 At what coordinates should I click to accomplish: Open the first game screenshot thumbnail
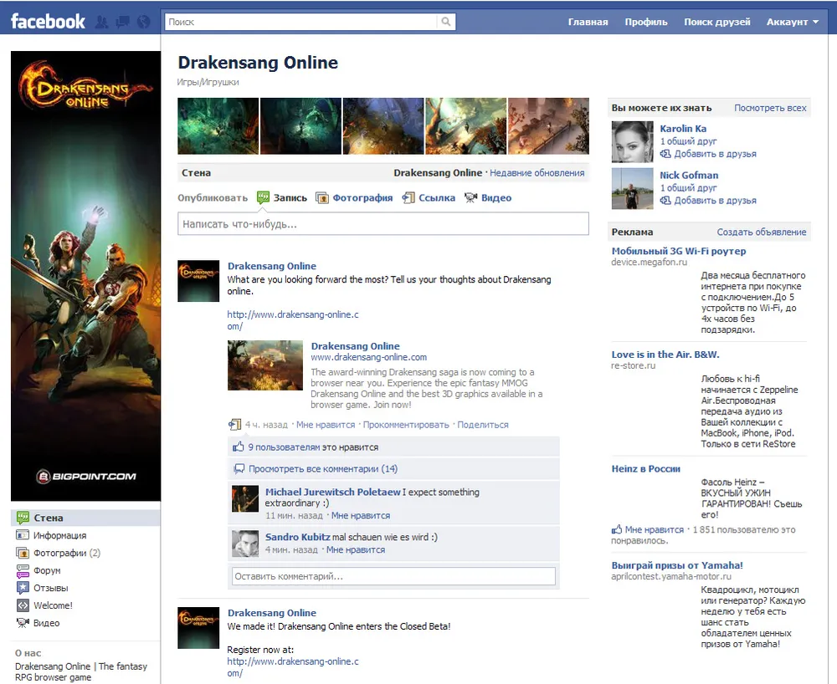218,126
